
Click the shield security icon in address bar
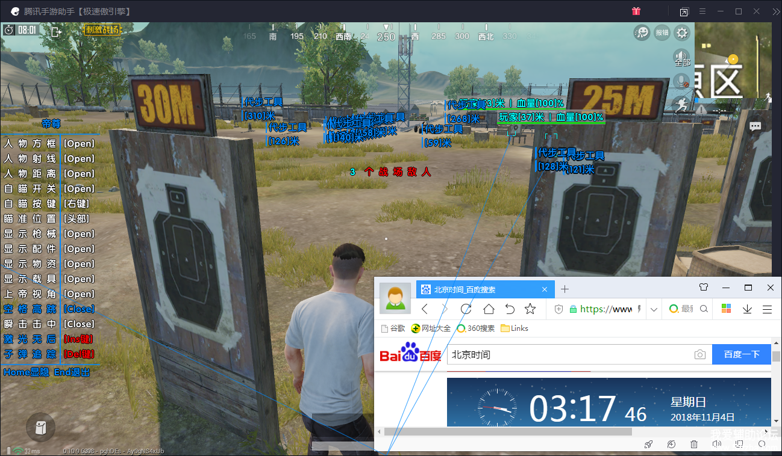(x=558, y=309)
